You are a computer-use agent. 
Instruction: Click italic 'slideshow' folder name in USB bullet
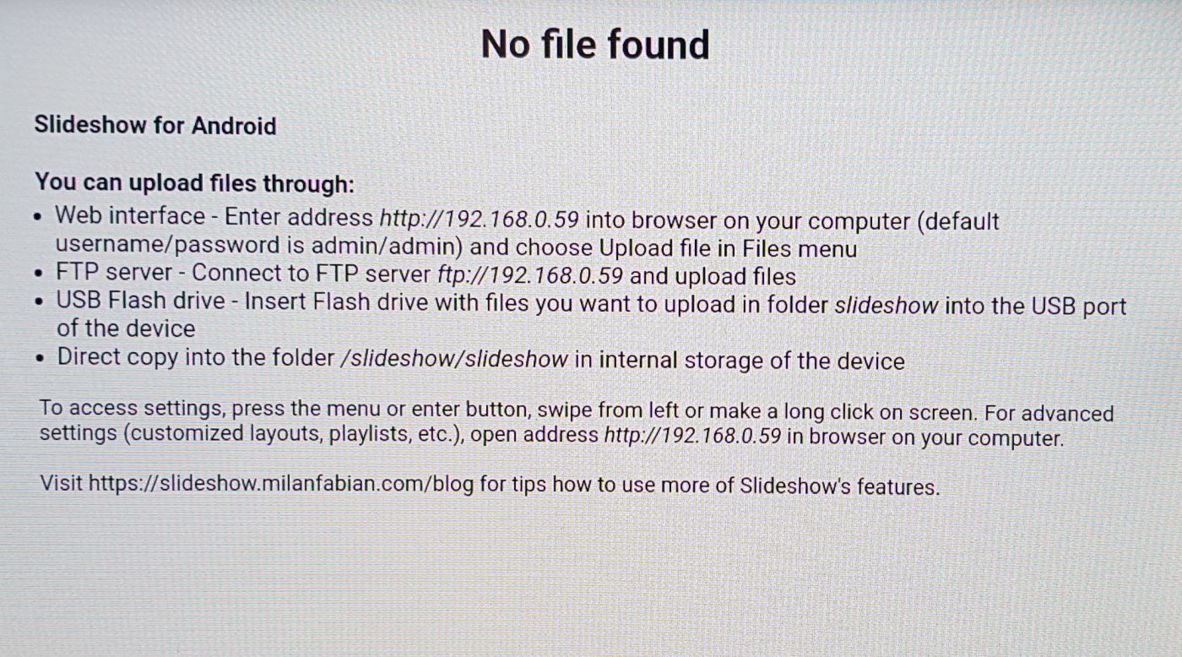click(886, 305)
